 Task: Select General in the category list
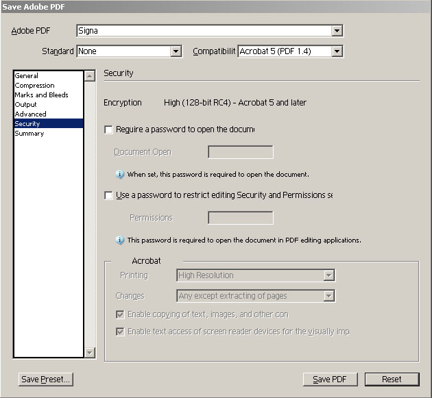pos(49,75)
